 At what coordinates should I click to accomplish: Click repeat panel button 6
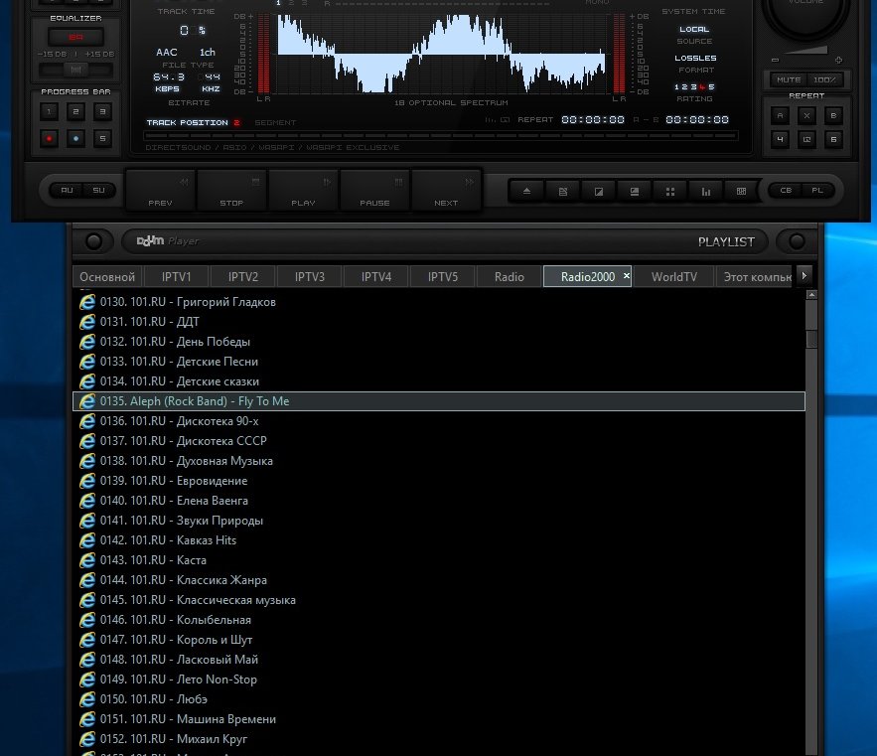834,139
